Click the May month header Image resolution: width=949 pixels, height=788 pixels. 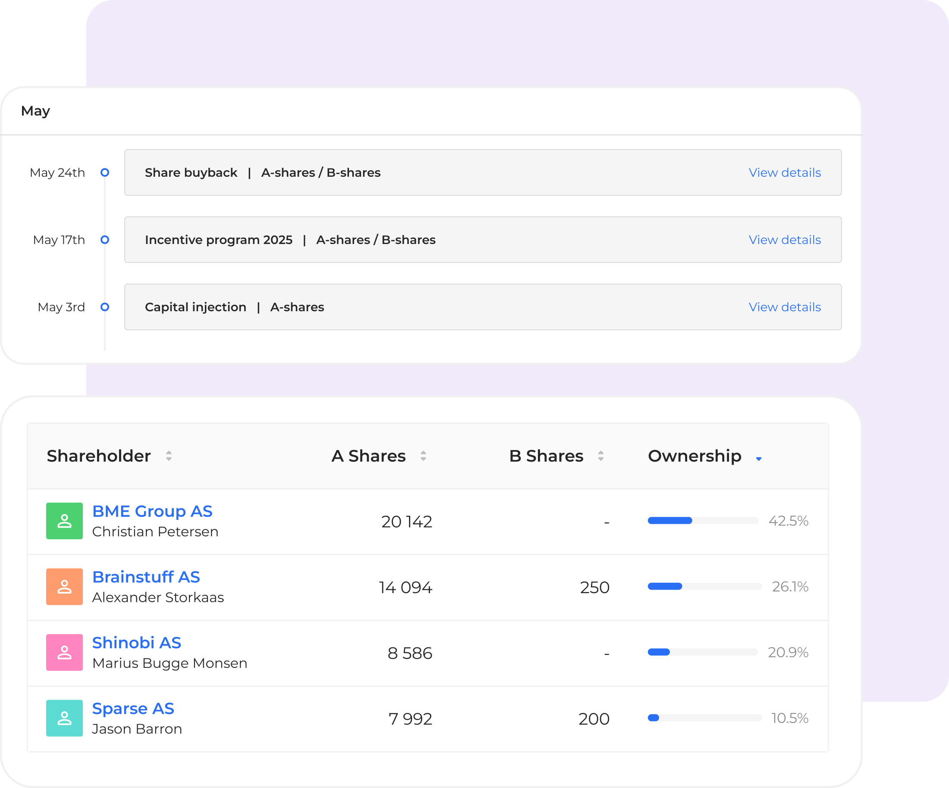35,111
